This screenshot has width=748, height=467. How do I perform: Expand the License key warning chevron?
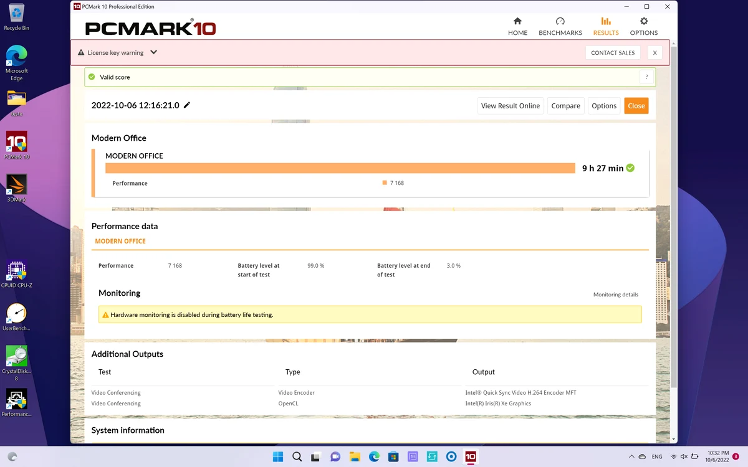pos(153,52)
